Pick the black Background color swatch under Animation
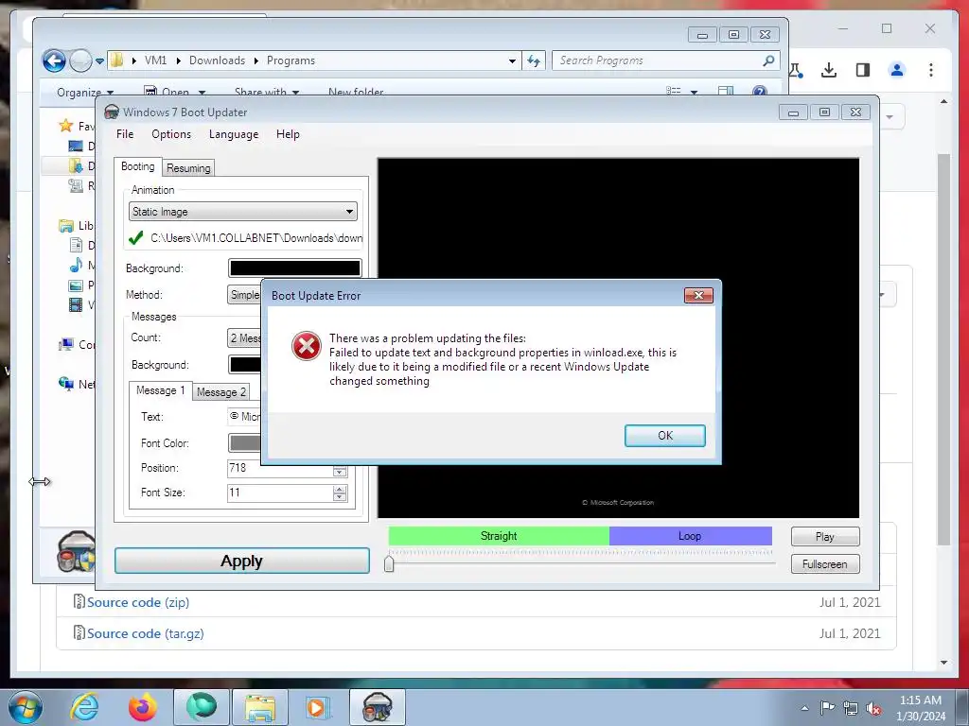 coord(295,268)
